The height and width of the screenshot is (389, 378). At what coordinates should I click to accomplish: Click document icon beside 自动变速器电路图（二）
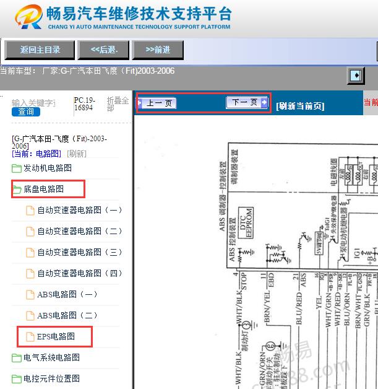coord(30,232)
